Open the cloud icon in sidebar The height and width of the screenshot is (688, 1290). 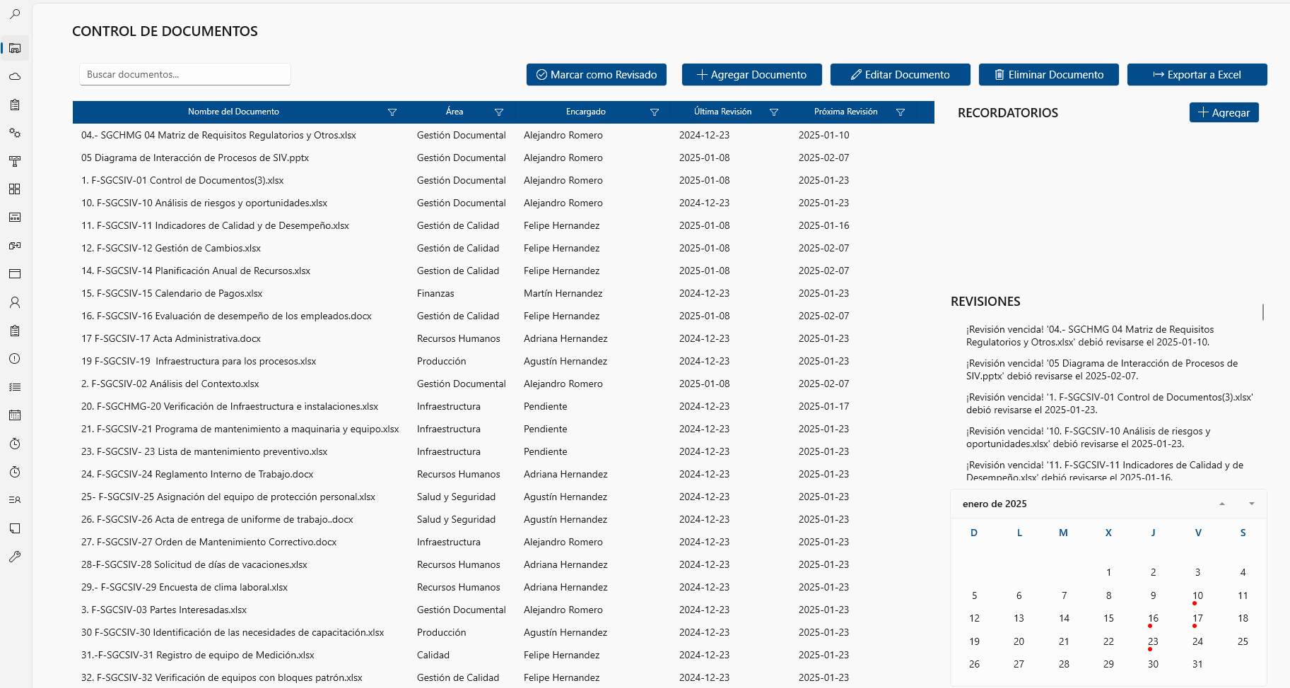(x=15, y=76)
